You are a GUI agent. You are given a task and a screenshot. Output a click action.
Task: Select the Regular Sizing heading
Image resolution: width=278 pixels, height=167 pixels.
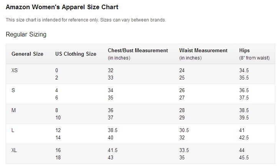tap(26, 34)
